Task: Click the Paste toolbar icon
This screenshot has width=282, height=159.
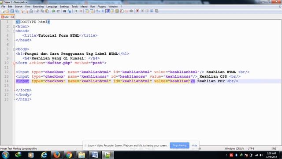Action: [x=47, y=11]
